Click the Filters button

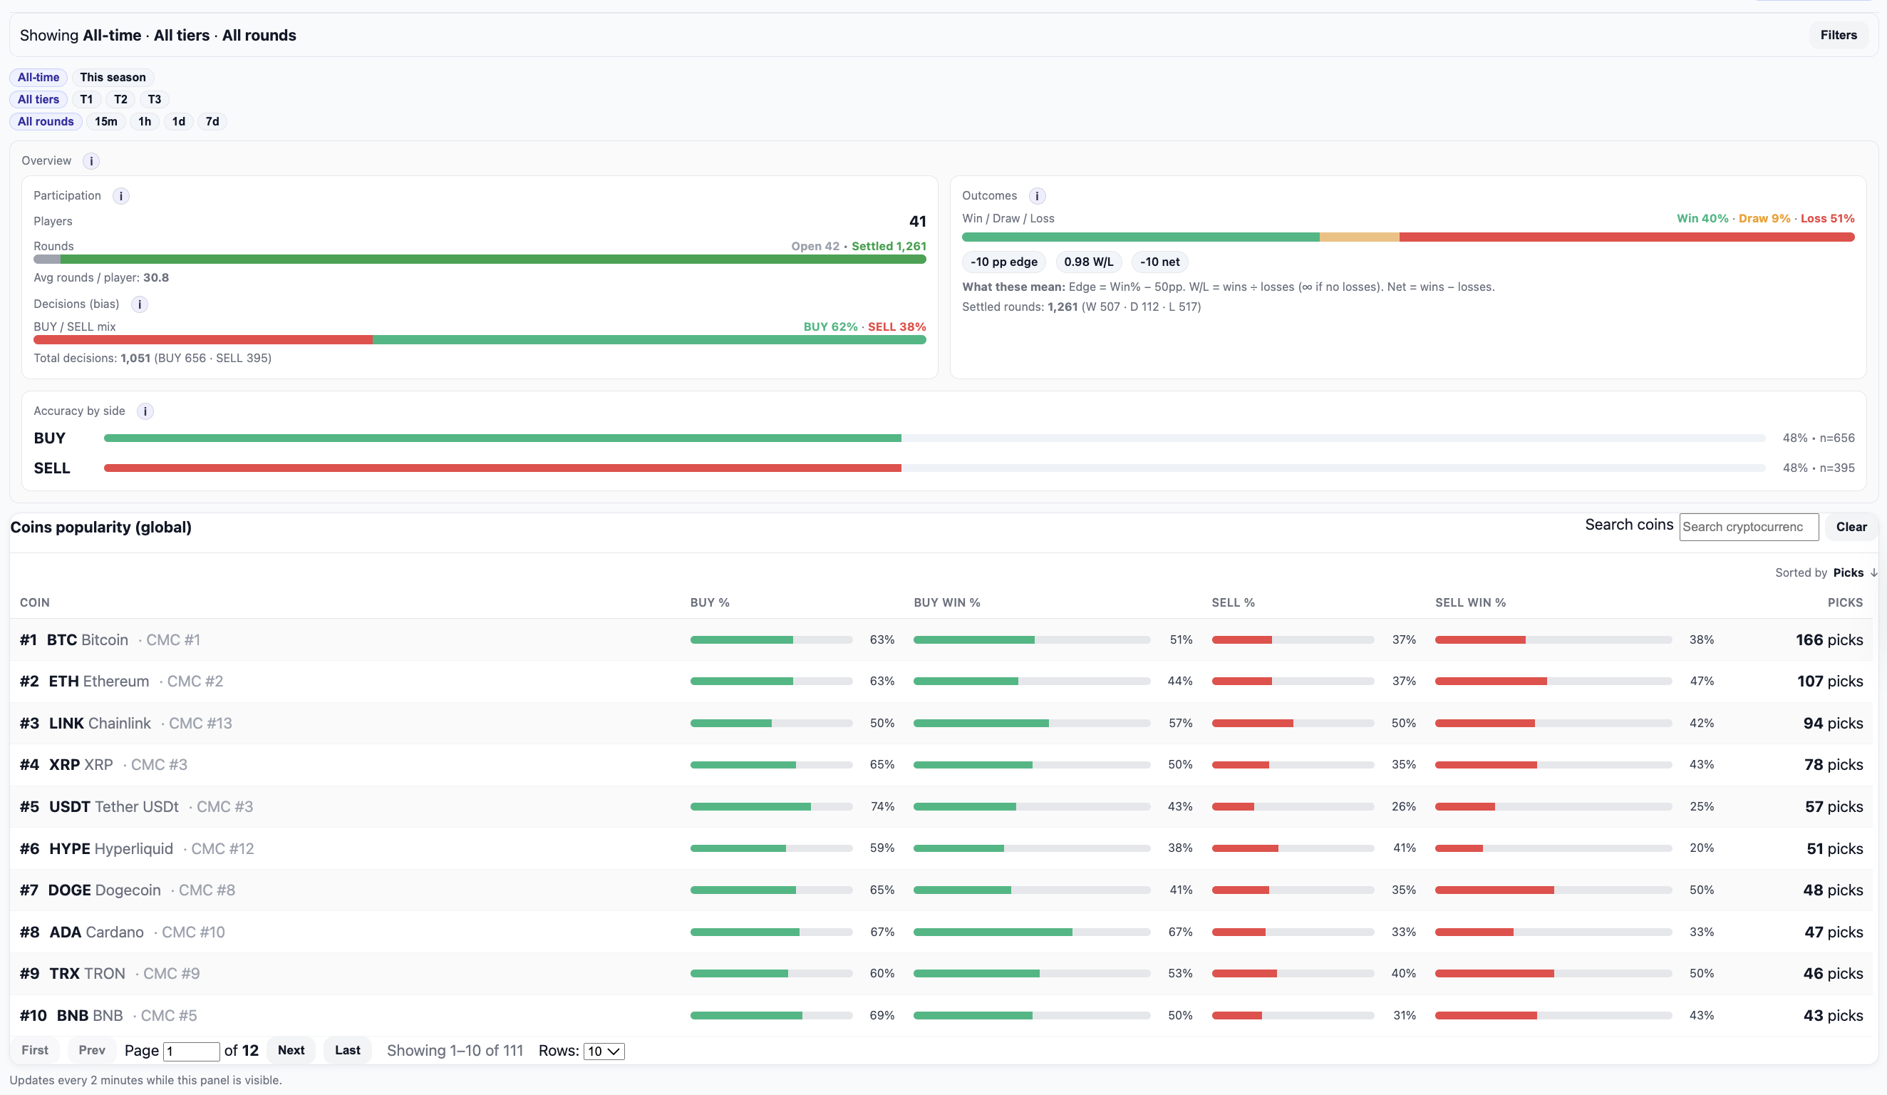(1839, 34)
